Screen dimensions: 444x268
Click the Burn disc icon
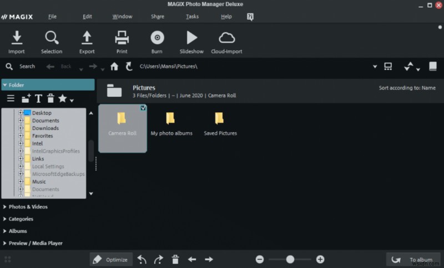[157, 38]
